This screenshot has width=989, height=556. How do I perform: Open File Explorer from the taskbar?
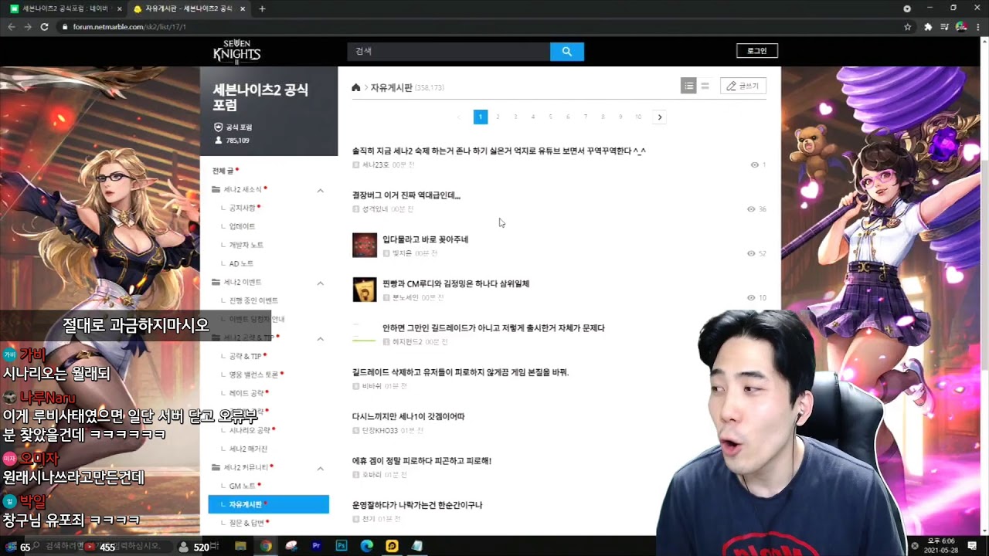[240, 546]
